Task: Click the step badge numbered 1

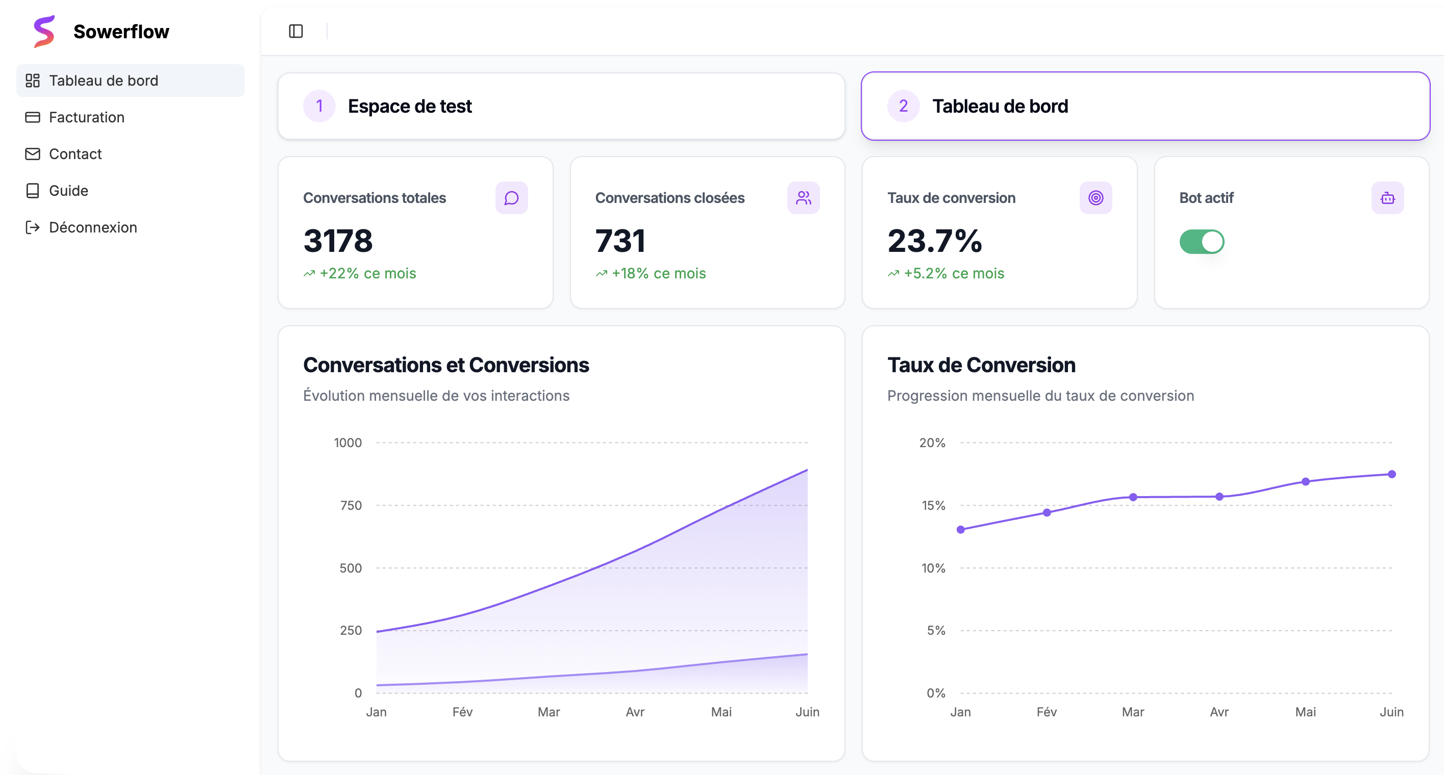Action: pyautogui.click(x=319, y=106)
